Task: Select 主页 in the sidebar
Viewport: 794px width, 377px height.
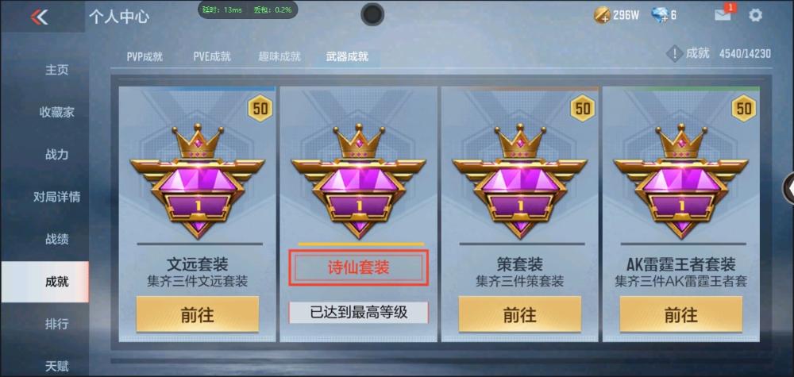Action: pos(56,70)
